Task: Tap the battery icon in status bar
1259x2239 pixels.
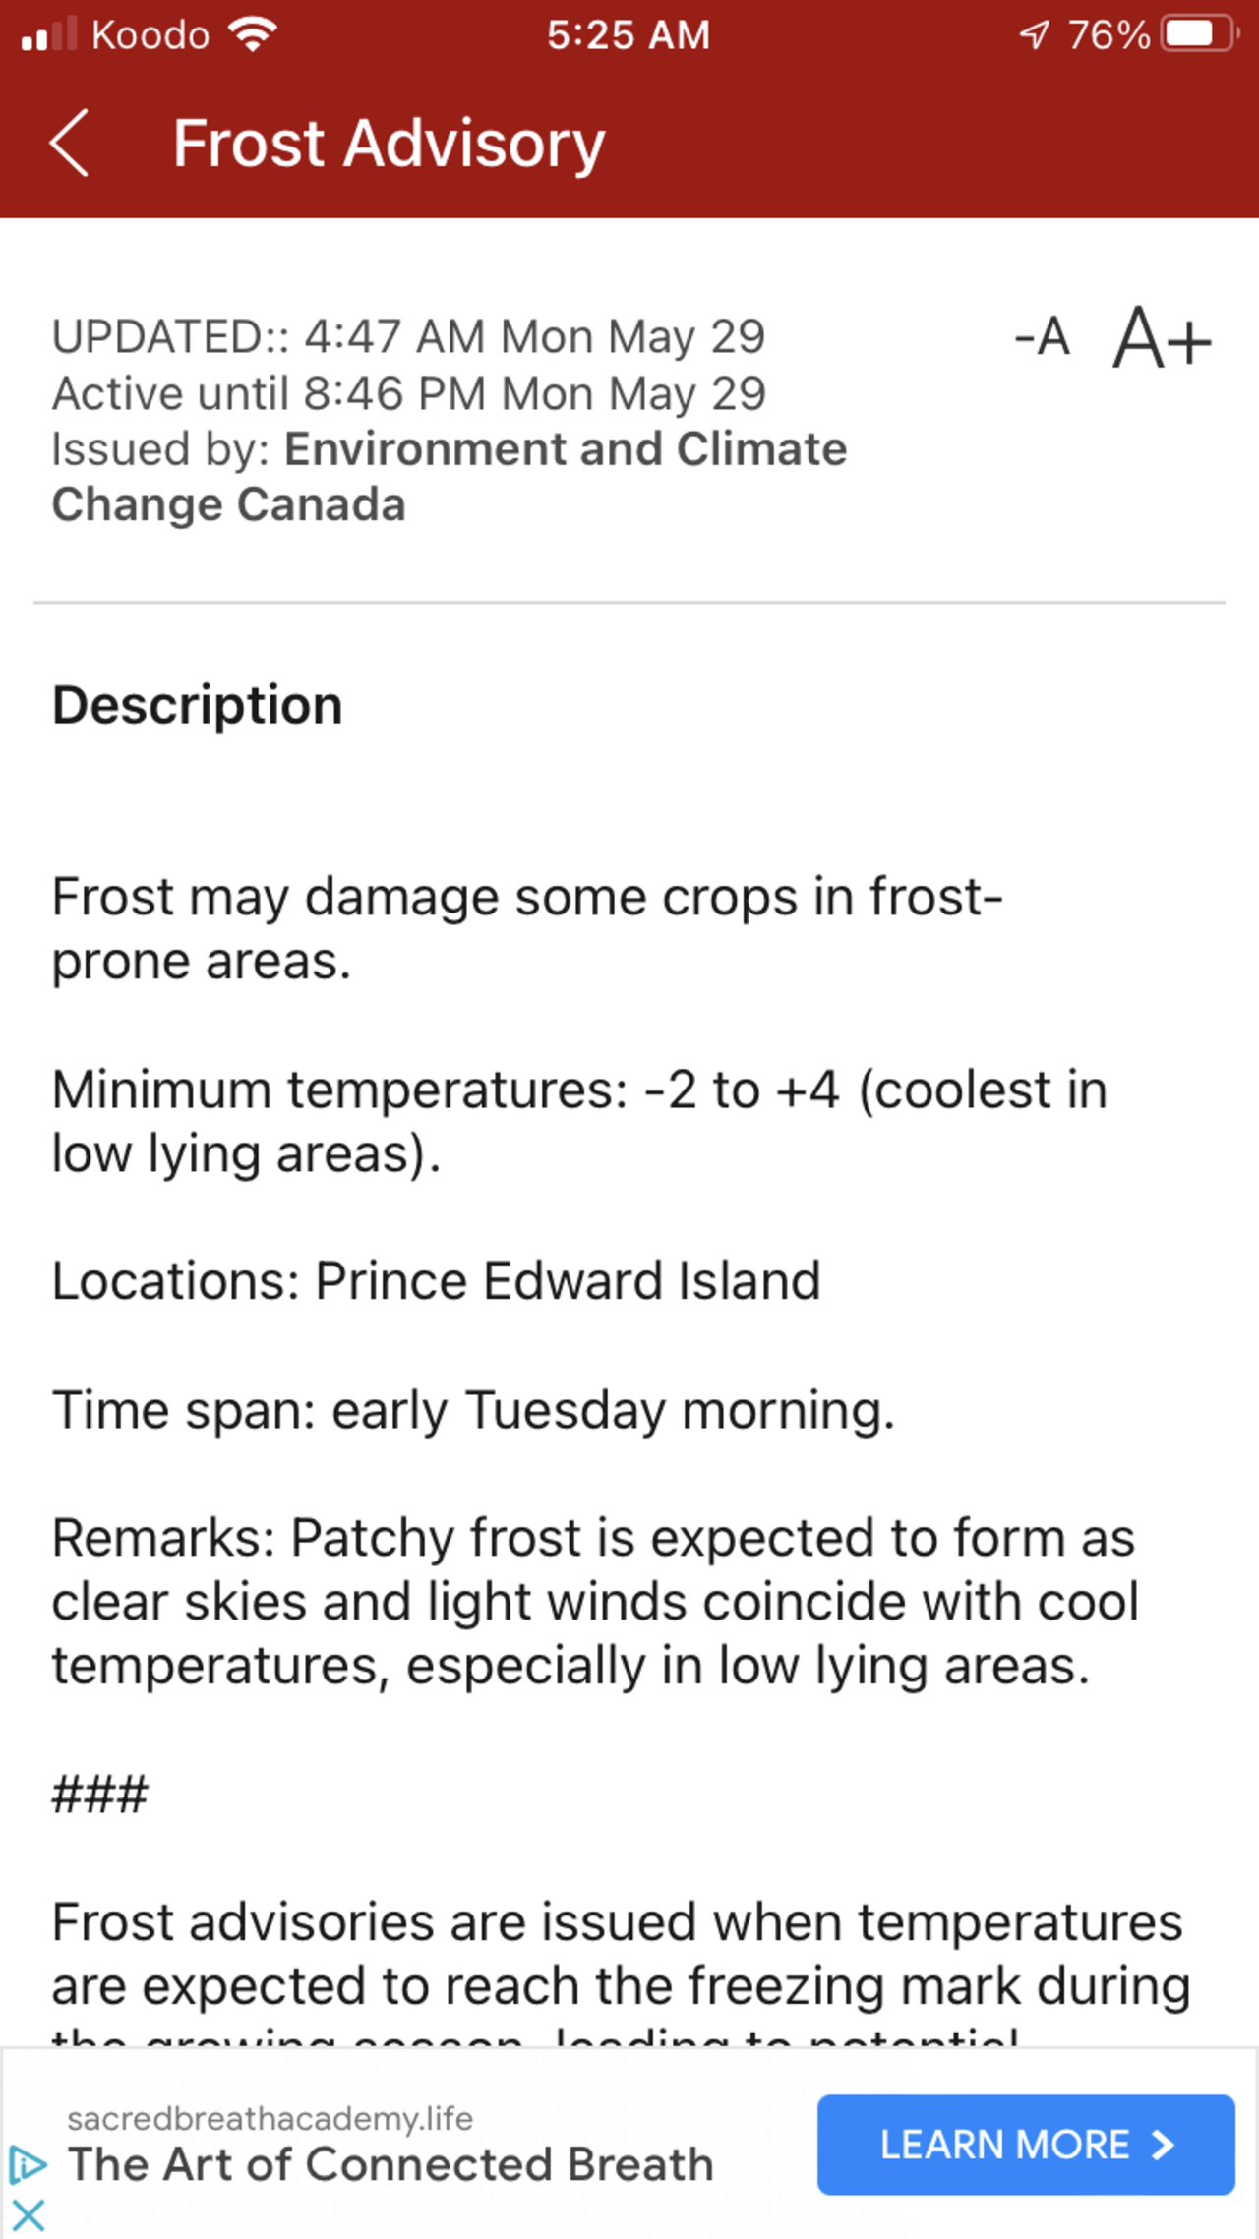Action: coord(1198,34)
